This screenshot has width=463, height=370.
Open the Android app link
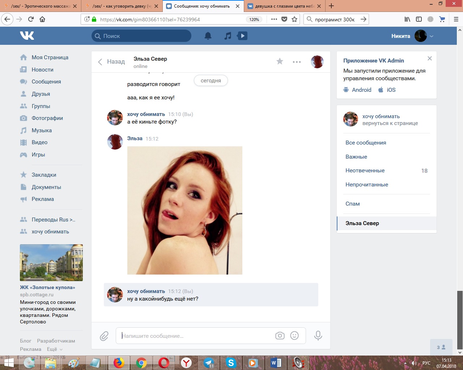361,90
